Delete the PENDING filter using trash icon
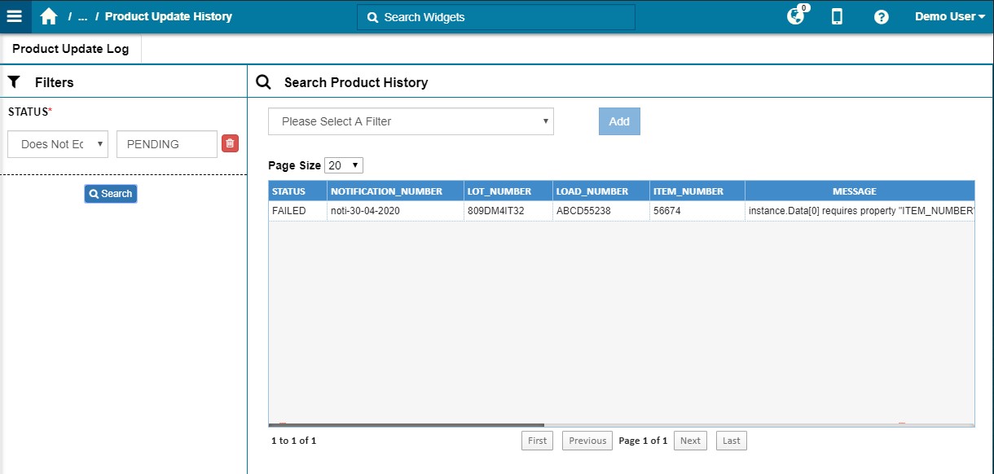This screenshot has width=994, height=474. (230, 143)
